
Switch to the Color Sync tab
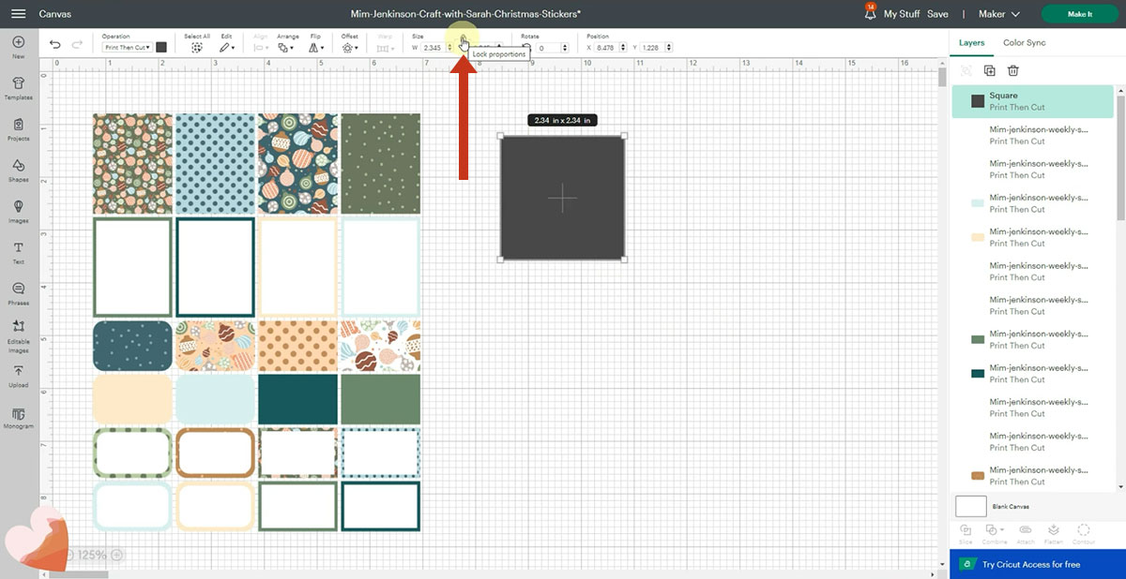tap(1024, 43)
